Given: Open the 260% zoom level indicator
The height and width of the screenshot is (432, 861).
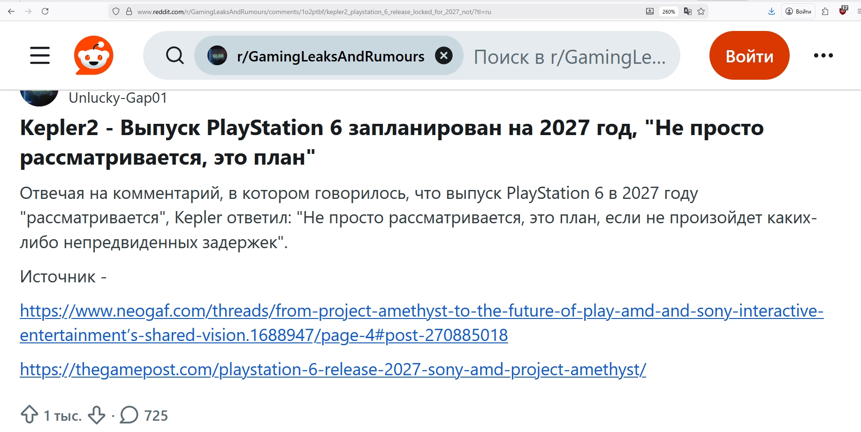Looking at the screenshot, I should tap(669, 12).
